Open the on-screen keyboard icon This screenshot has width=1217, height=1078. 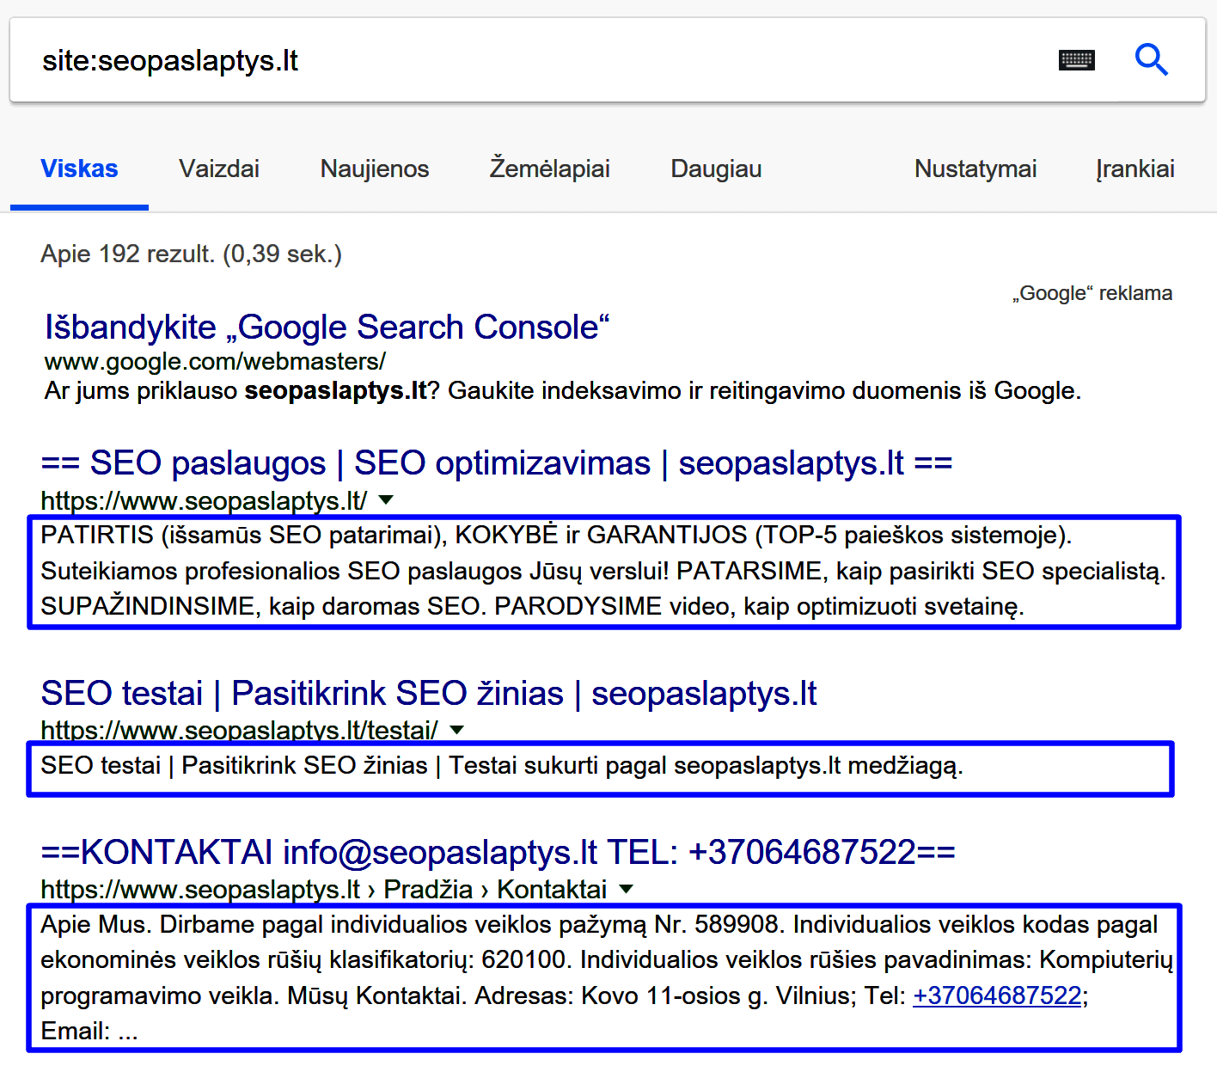click(1076, 60)
